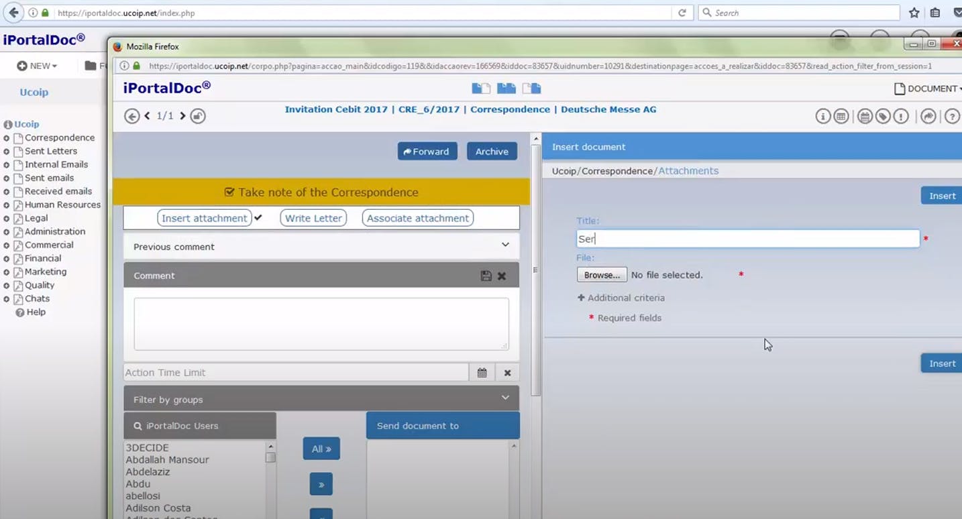Click the main Firefox Search box
This screenshot has width=962, height=519.
[x=799, y=13]
